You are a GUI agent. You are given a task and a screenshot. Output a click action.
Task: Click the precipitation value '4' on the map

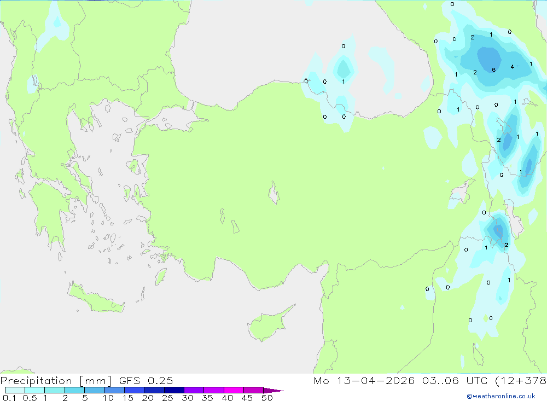(x=512, y=67)
